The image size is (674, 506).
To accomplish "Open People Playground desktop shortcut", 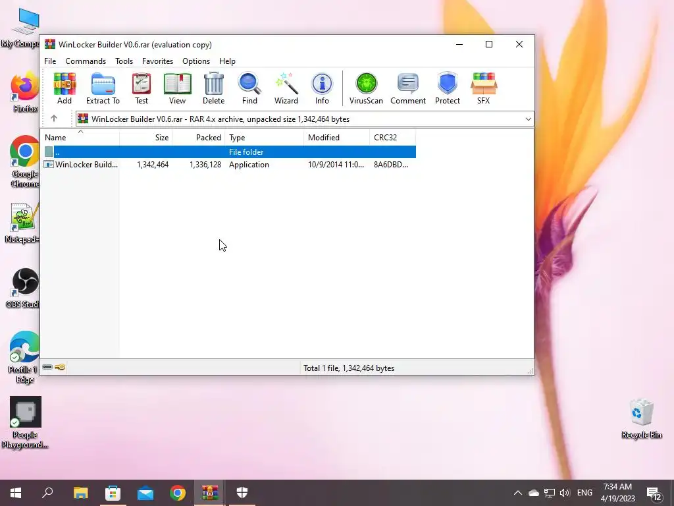I will [x=25, y=422].
